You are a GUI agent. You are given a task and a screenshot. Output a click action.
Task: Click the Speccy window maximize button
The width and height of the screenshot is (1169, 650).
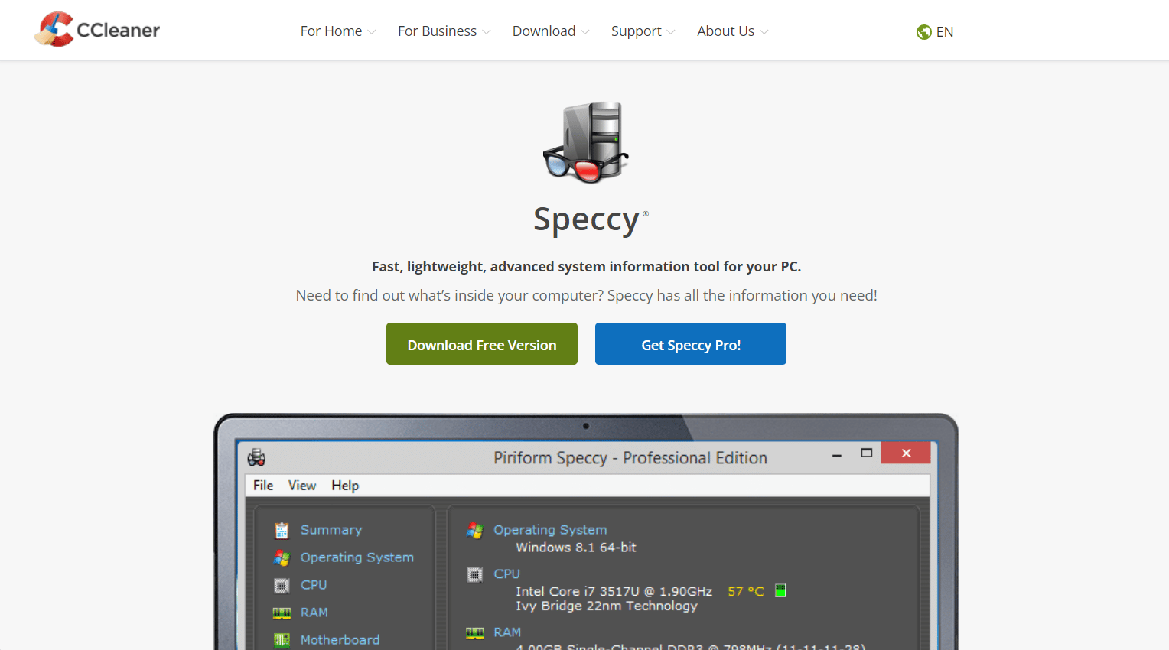tap(867, 453)
